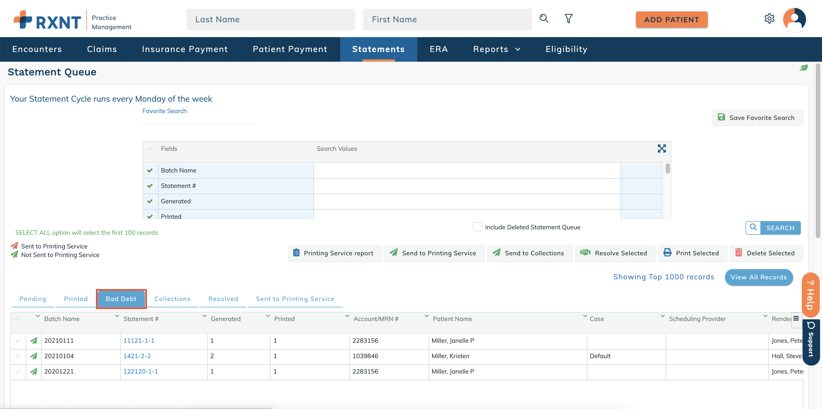The width and height of the screenshot is (822, 409).
Task: Click the green send icon for batch 20210104
Action: pos(33,356)
